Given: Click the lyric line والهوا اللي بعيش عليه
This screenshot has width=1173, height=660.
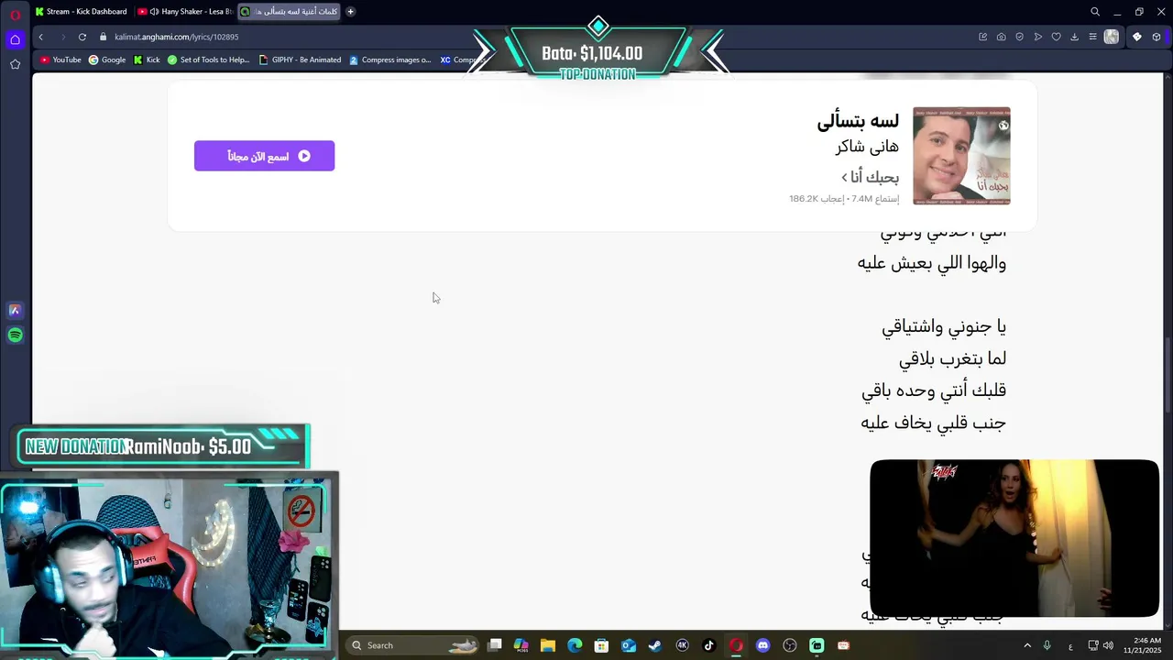Looking at the screenshot, I should click(931, 263).
